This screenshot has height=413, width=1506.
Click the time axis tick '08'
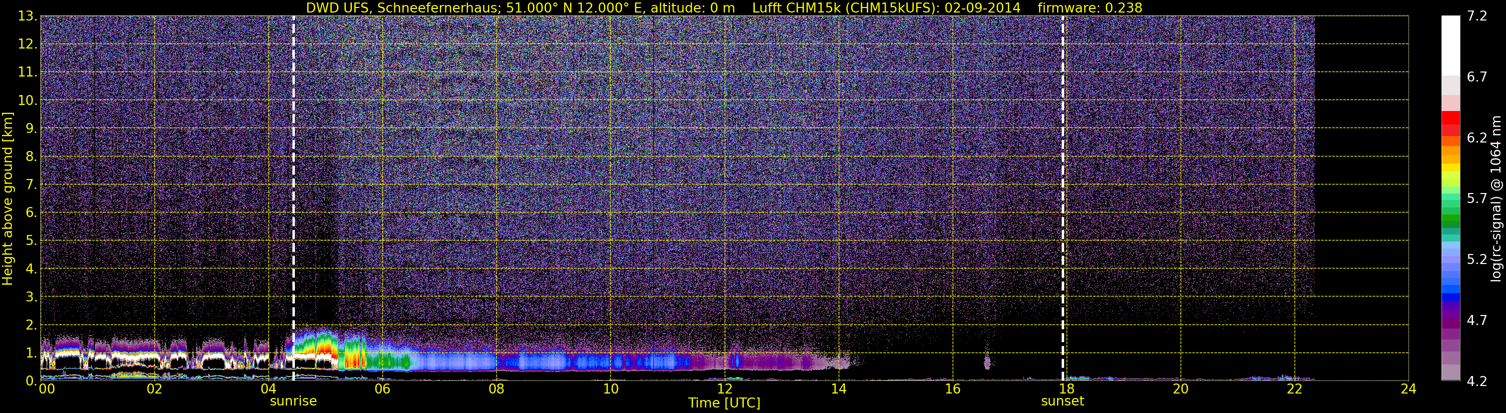click(x=496, y=389)
